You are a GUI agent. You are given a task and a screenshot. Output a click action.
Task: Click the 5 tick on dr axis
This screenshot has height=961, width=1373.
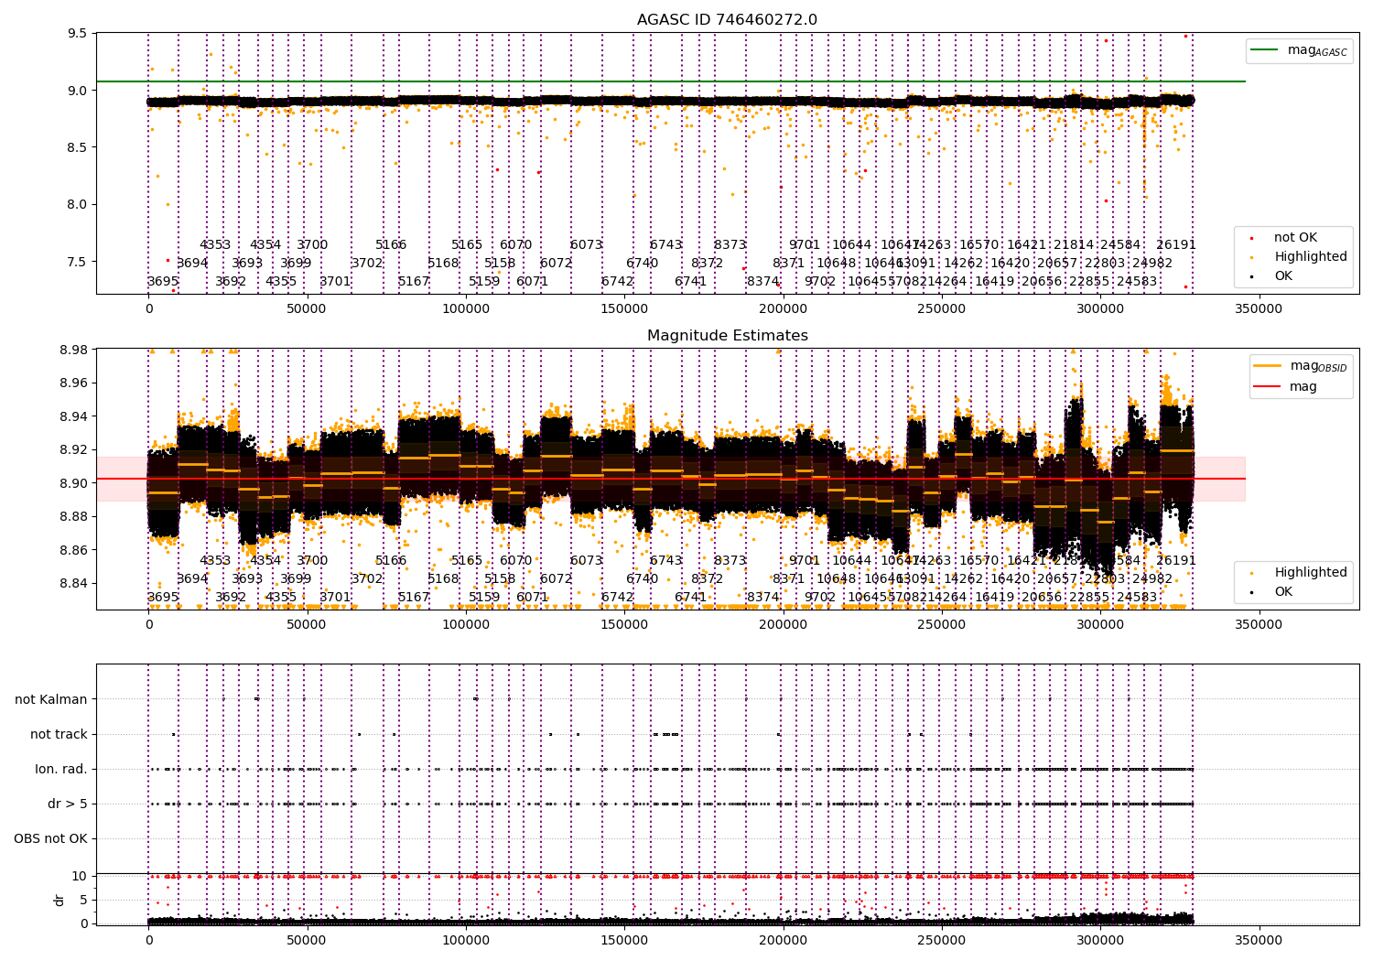pyautogui.click(x=83, y=900)
